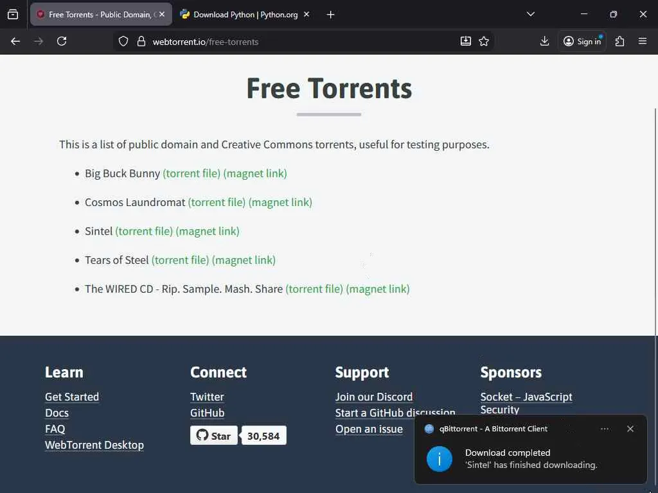This screenshot has height=493, width=658.
Task: Dismiss the qBittorrent notification
Action: coord(630,429)
